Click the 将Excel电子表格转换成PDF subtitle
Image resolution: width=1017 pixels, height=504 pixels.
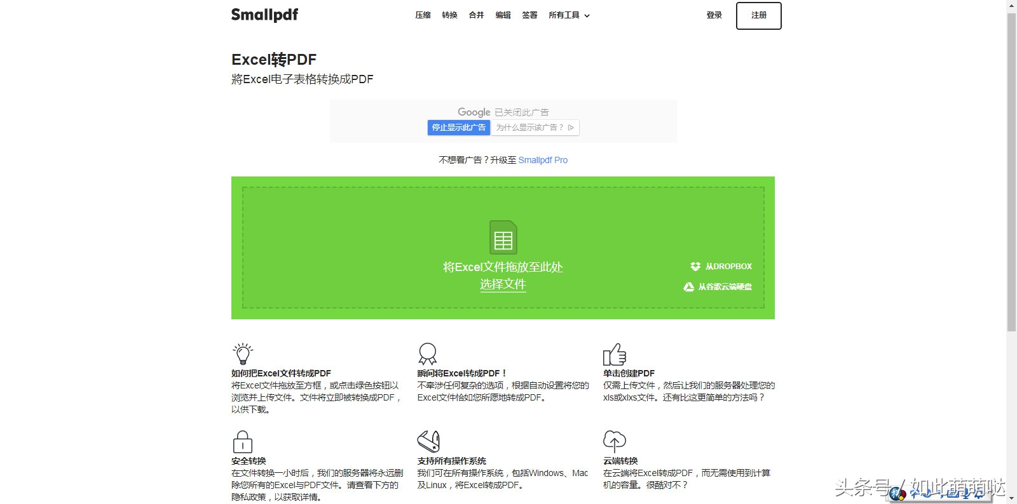[302, 79]
